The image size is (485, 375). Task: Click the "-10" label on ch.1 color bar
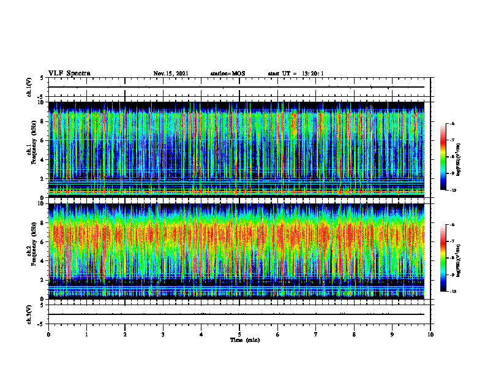point(453,191)
